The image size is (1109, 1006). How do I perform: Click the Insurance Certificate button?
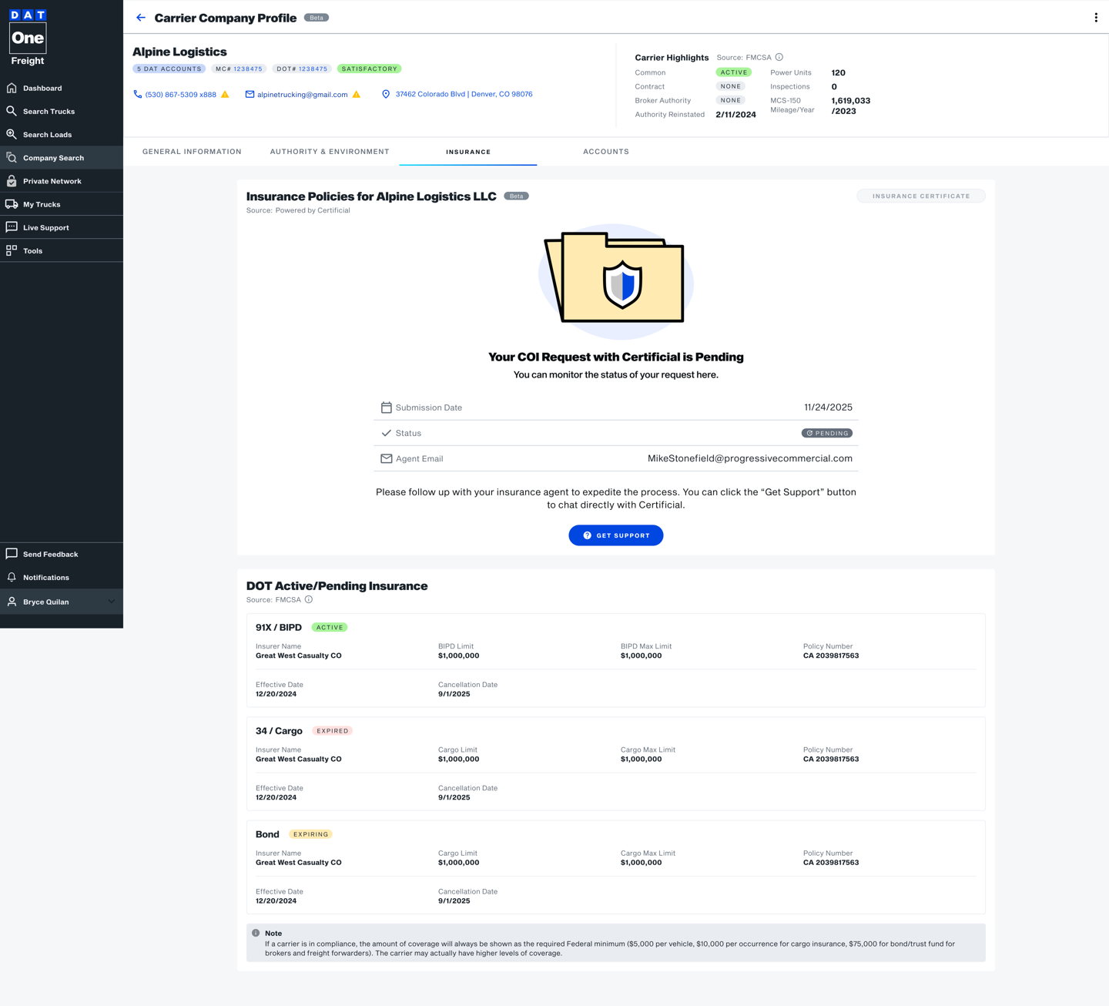click(x=920, y=196)
